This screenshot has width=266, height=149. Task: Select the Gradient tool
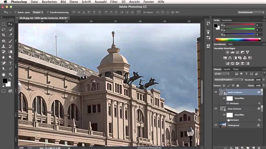(10, 52)
